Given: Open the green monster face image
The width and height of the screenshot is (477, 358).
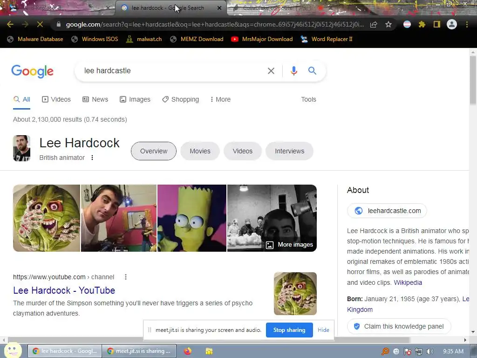Looking at the screenshot, I should [x=47, y=218].
